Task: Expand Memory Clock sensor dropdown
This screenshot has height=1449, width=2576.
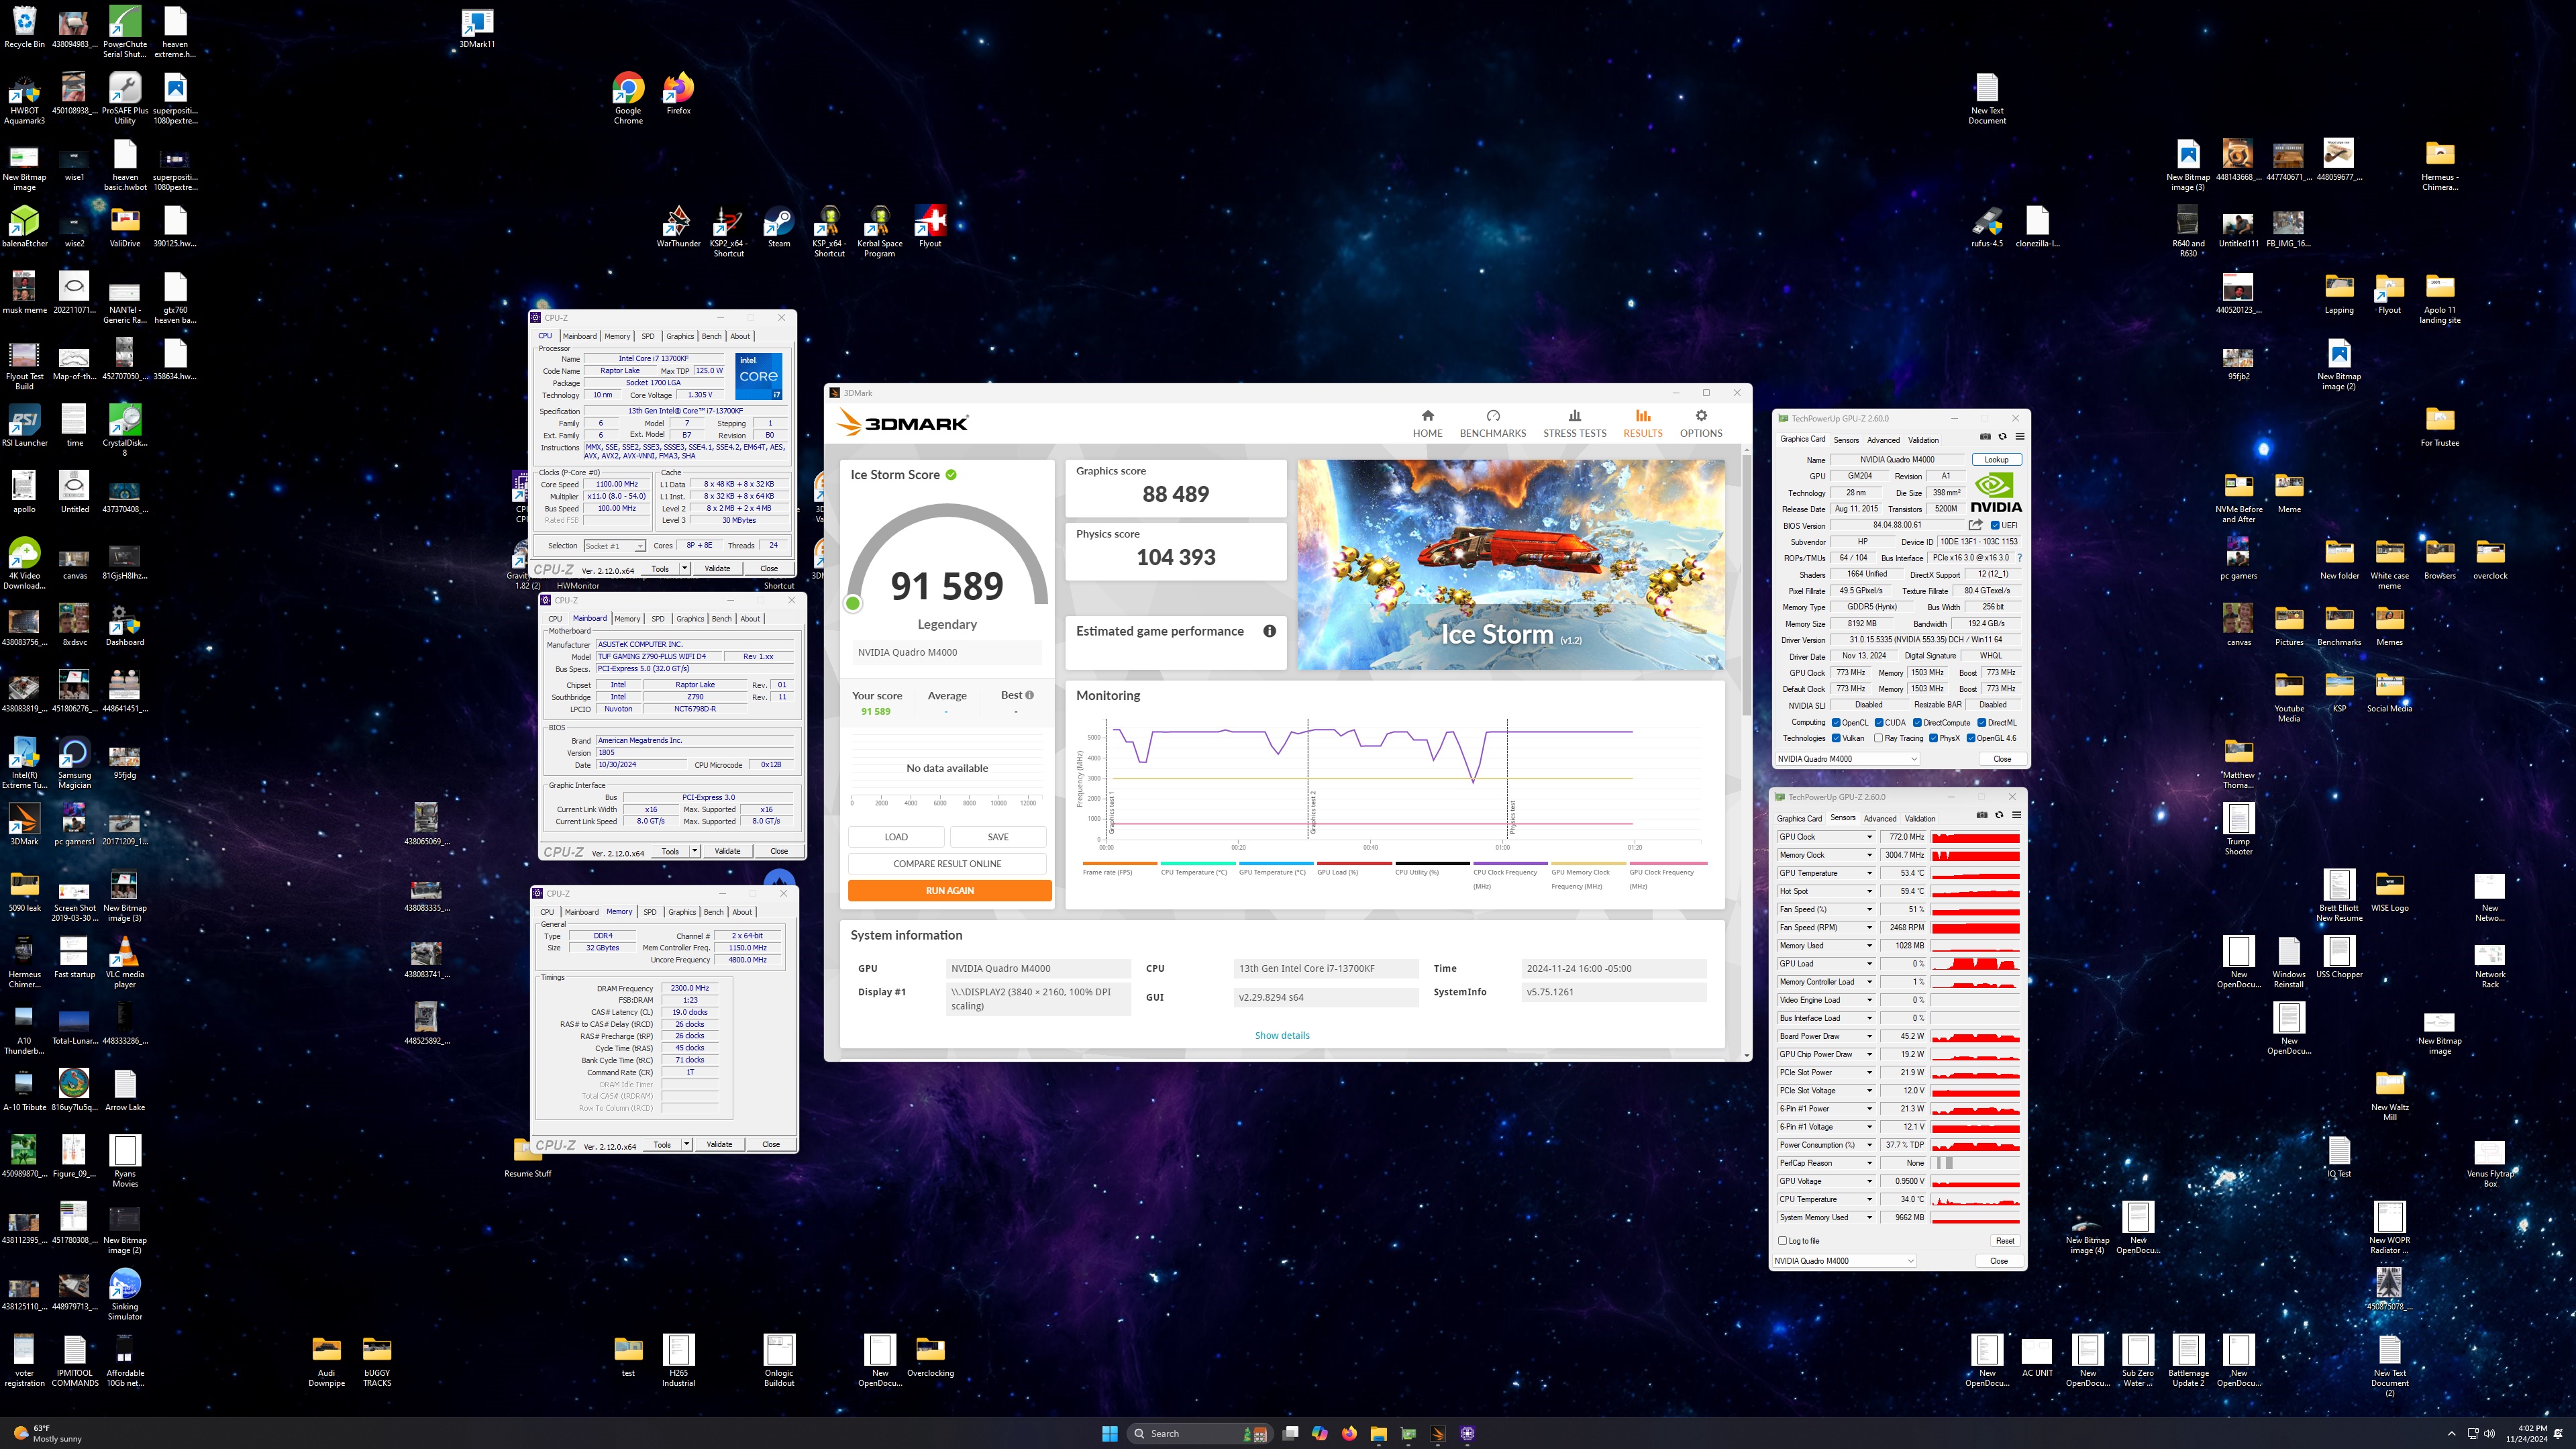Action: pyautogui.click(x=1869, y=855)
